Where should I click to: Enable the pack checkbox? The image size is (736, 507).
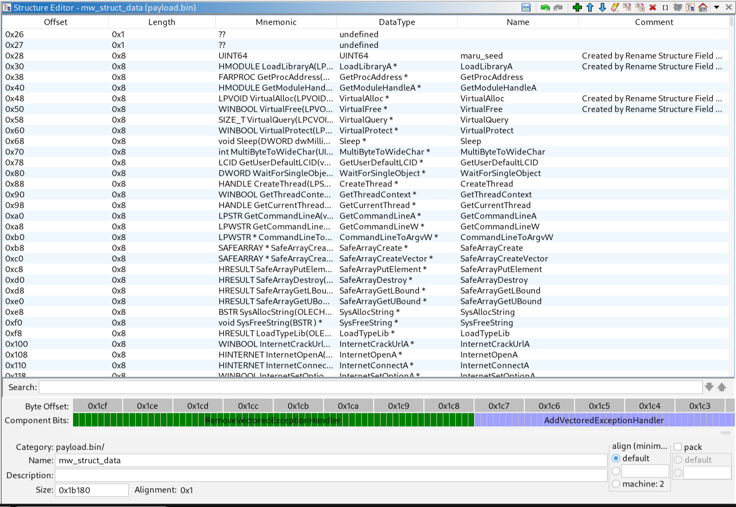pyautogui.click(x=678, y=447)
